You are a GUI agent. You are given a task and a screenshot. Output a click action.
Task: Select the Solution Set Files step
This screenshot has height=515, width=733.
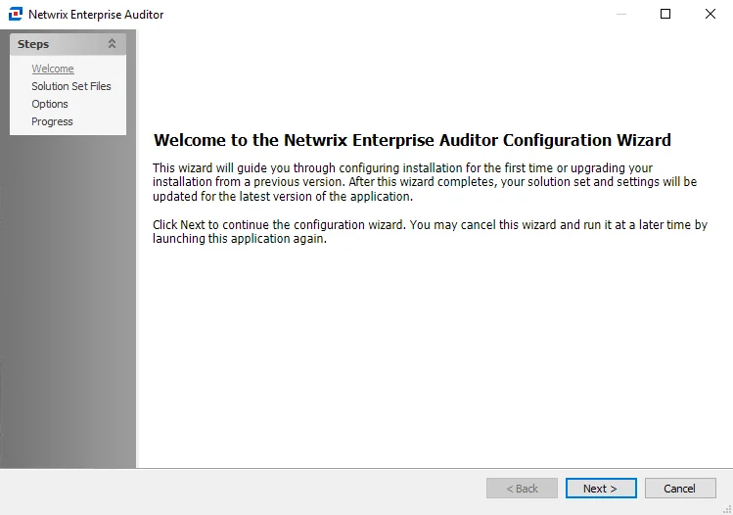(71, 86)
